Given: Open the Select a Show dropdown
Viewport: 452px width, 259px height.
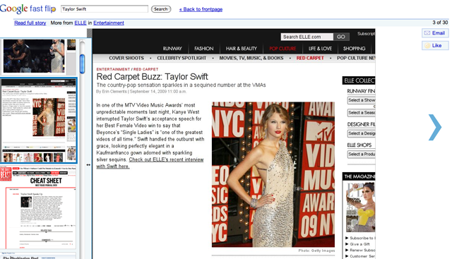Looking at the screenshot, I should click(362, 100).
